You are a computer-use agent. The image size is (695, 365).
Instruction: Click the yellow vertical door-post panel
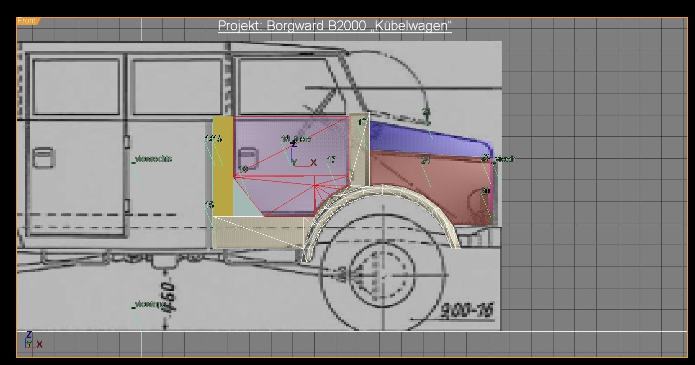point(223,167)
